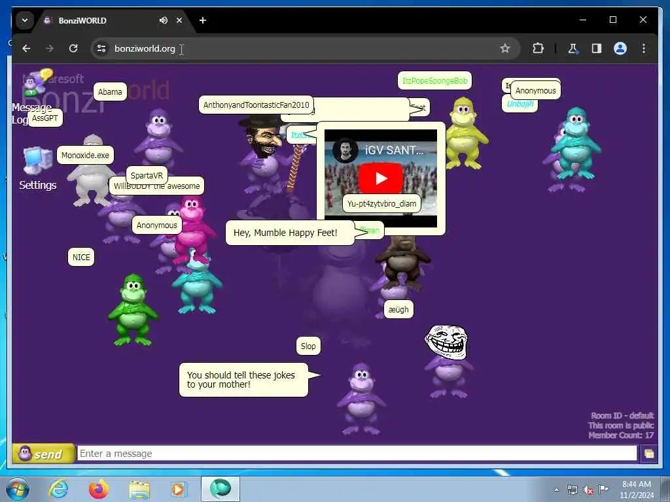The image size is (670, 502).
Task: Close the BonziWORLD browser tab
Action: click(179, 20)
